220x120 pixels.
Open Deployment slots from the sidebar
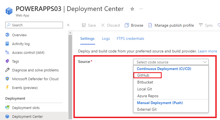pos(26,108)
